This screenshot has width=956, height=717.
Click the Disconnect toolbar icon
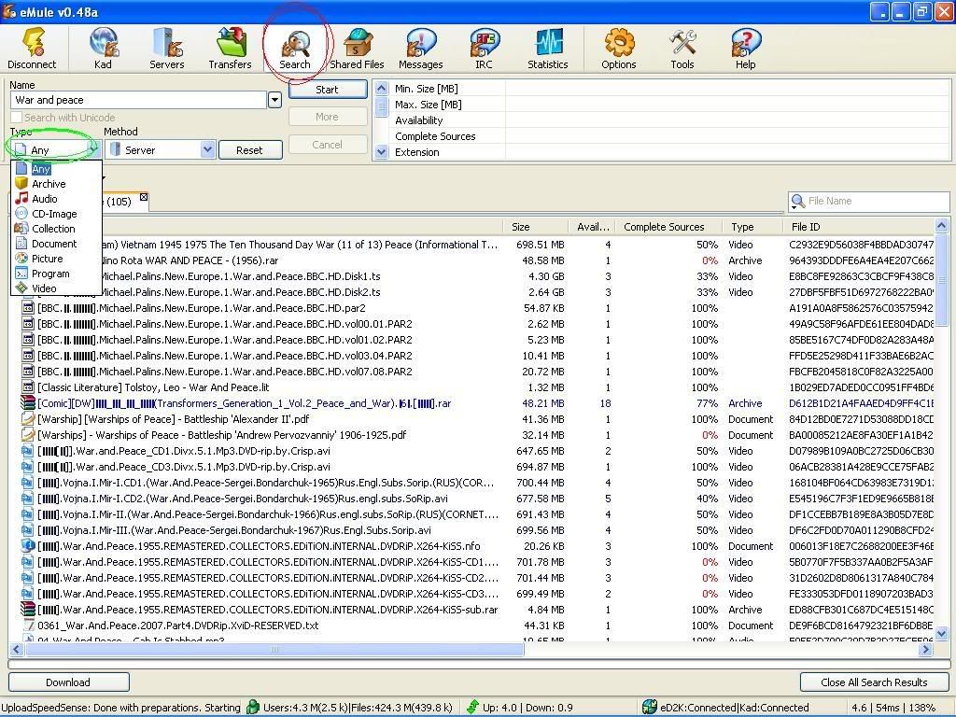point(32,49)
